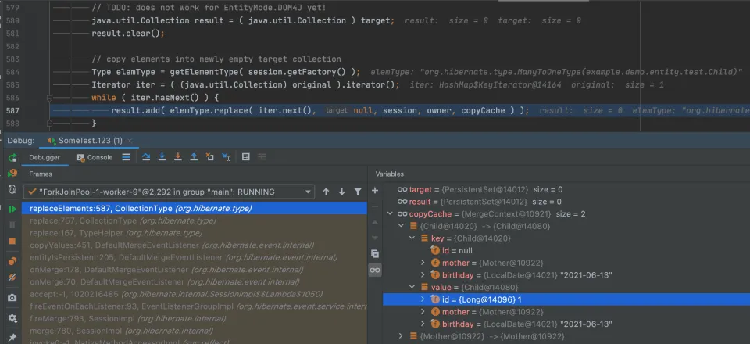Click the Resume Program green arrow
The height and width of the screenshot is (344, 750).
click(12, 209)
